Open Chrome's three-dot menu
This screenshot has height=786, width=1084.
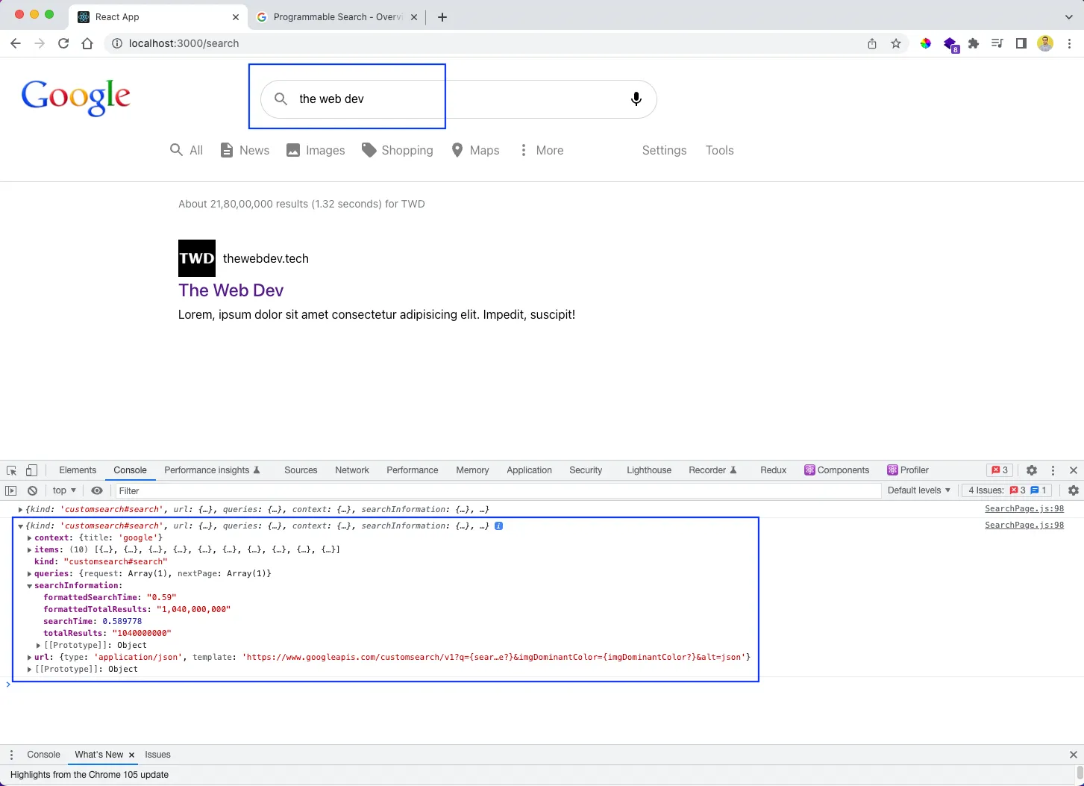point(1070,43)
